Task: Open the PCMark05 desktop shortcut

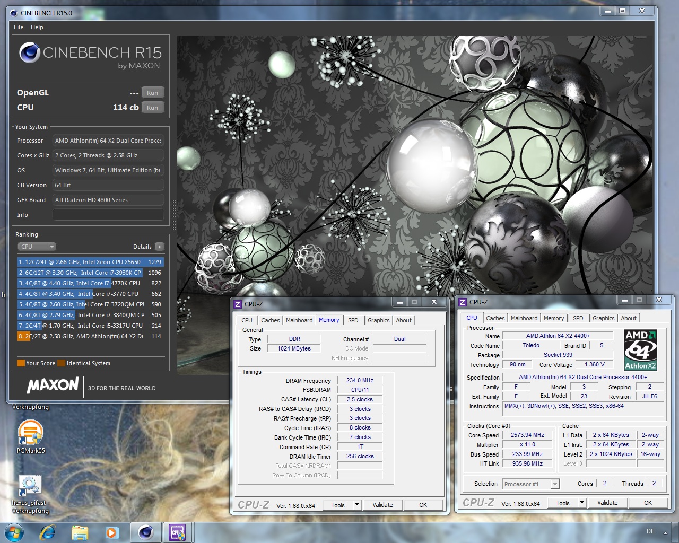Action: click(30, 436)
